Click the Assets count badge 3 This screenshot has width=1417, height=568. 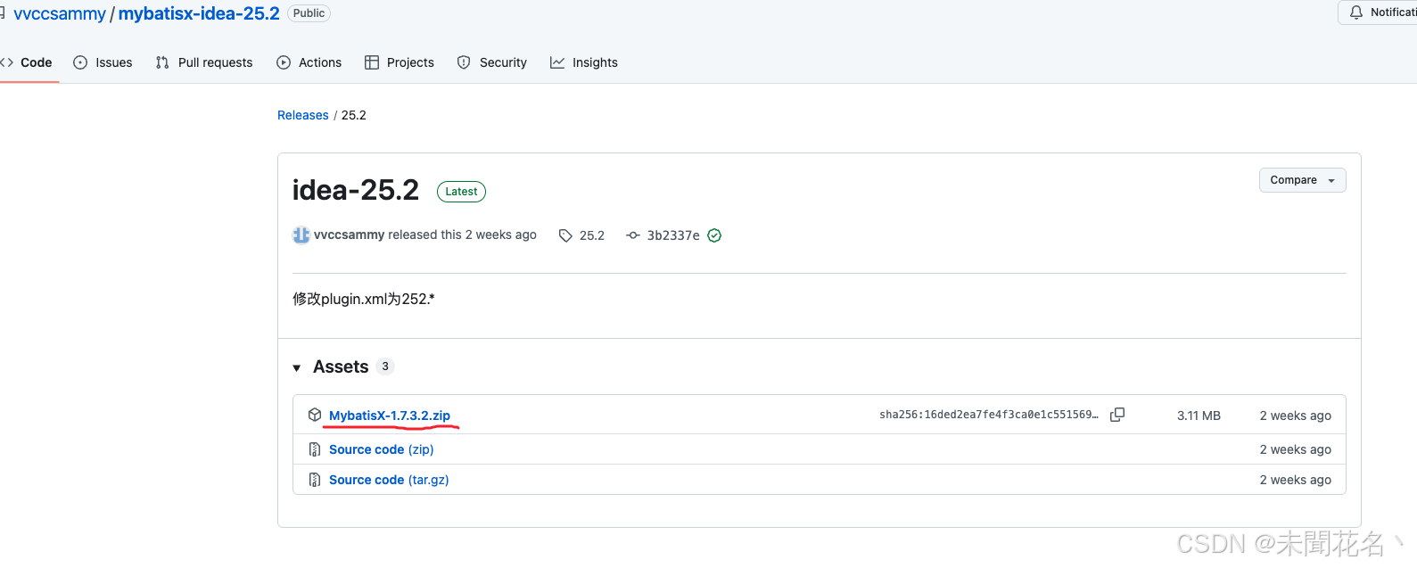(385, 366)
